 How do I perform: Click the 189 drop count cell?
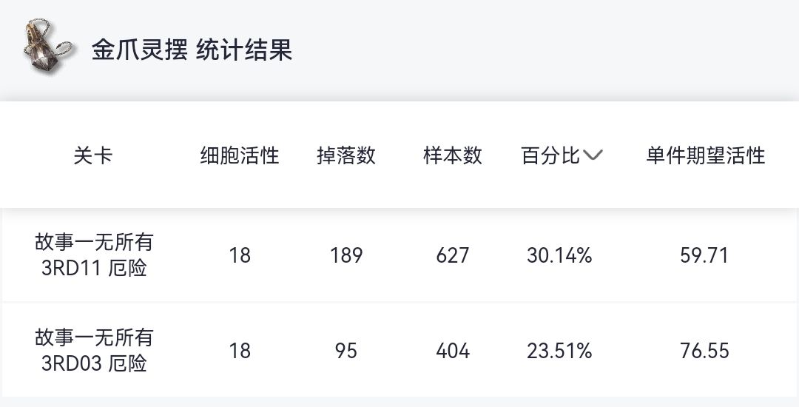click(346, 255)
